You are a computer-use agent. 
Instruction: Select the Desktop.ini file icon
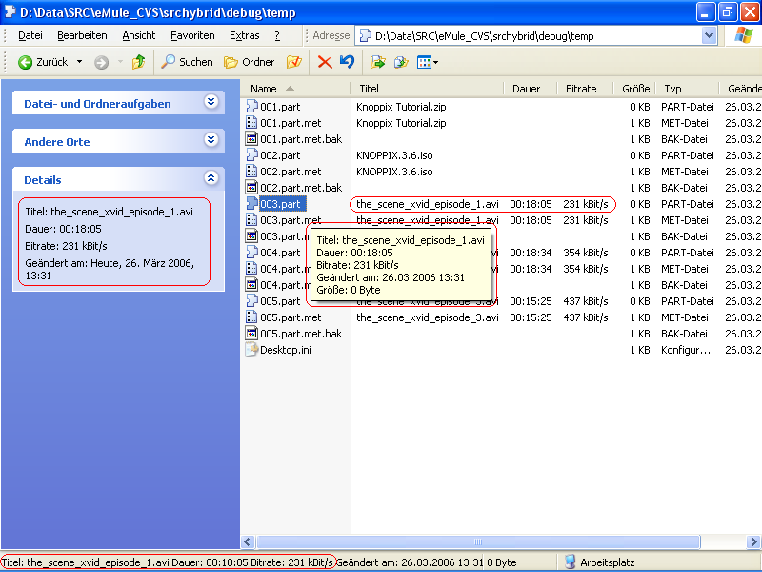pos(252,350)
